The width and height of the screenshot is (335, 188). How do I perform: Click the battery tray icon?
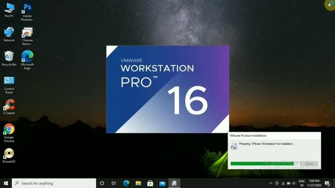288,183
